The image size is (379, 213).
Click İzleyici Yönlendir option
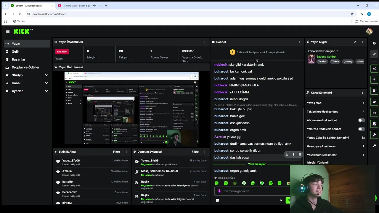(318, 162)
